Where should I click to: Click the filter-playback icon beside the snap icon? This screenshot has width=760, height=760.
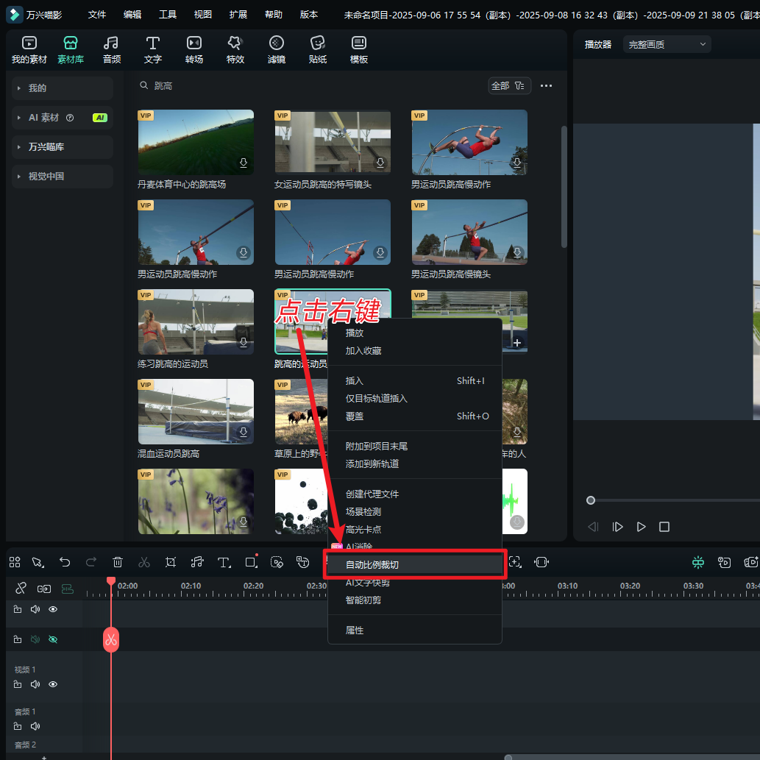tap(724, 562)
